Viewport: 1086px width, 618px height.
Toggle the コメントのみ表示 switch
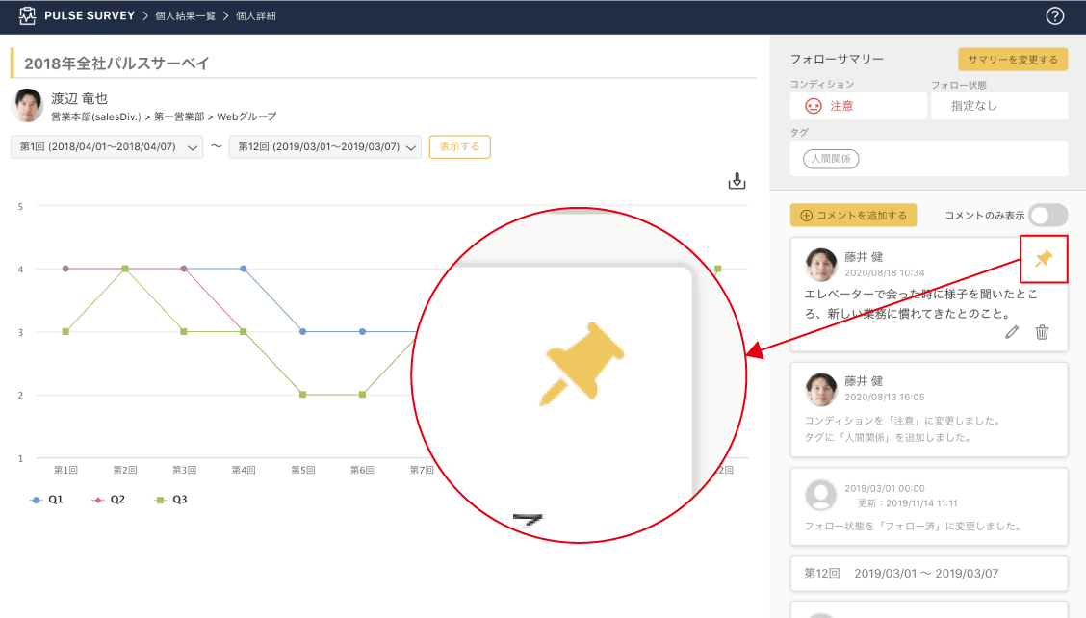point(1047,216)
